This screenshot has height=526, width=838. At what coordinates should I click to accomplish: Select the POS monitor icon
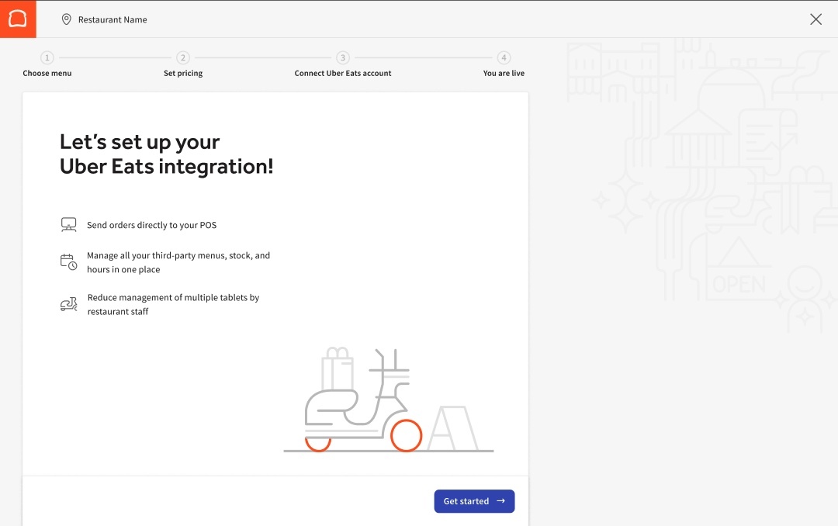point(68,223)
